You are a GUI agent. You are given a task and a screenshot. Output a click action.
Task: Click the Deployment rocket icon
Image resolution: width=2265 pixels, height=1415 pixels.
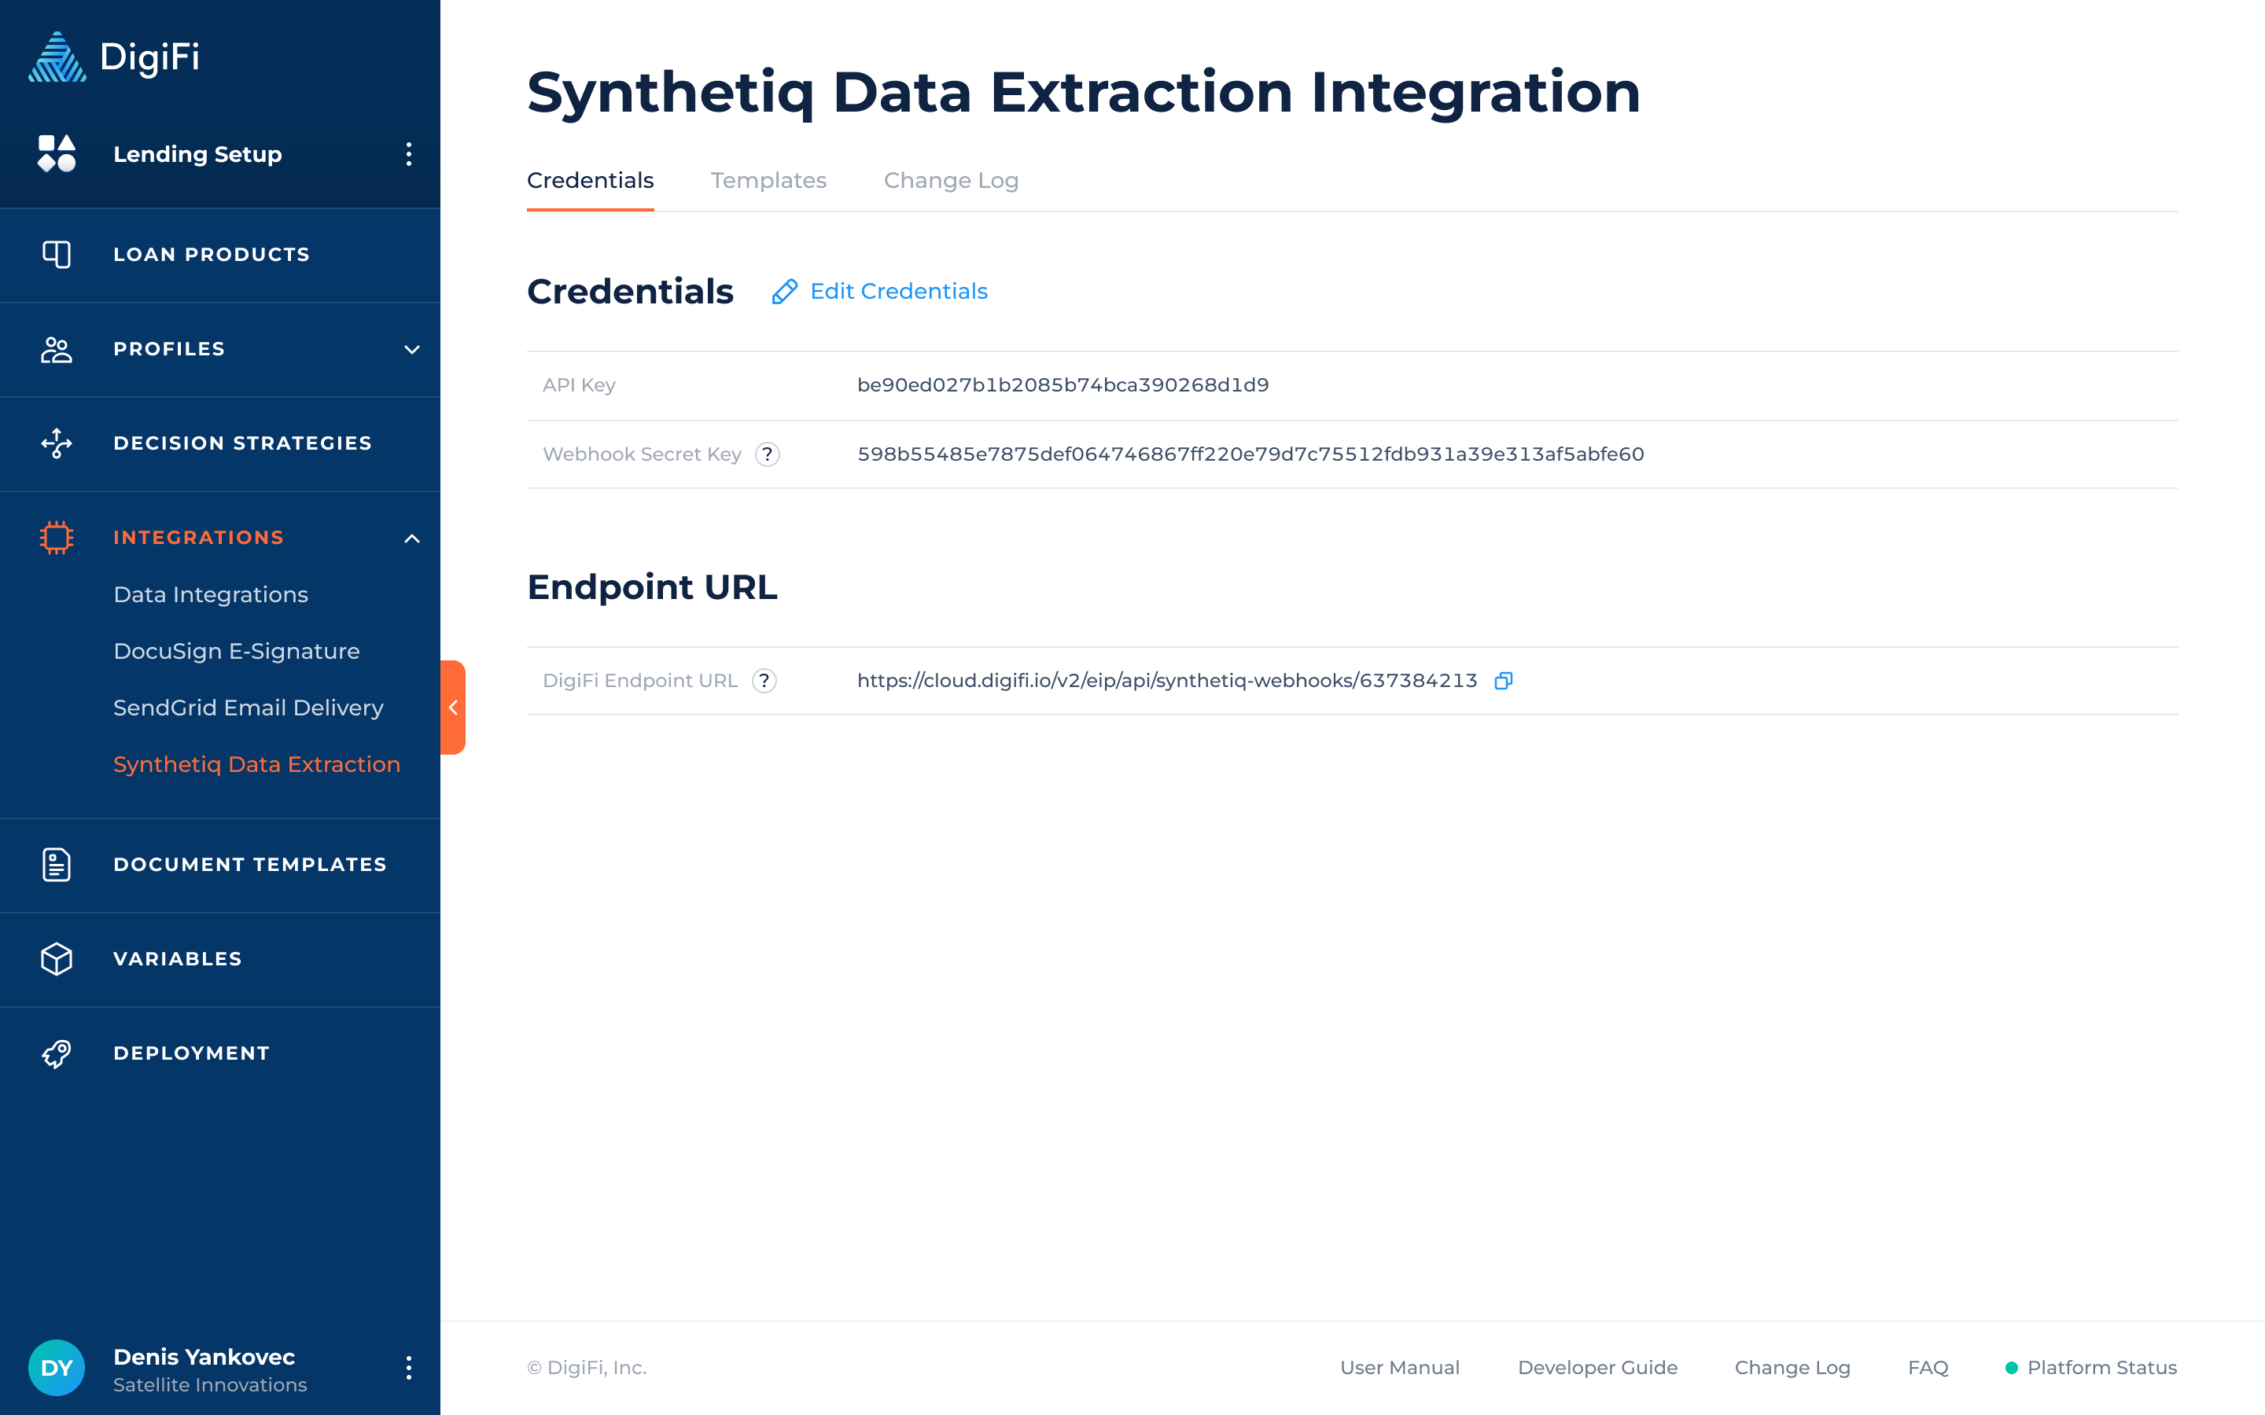(56, 1053)
